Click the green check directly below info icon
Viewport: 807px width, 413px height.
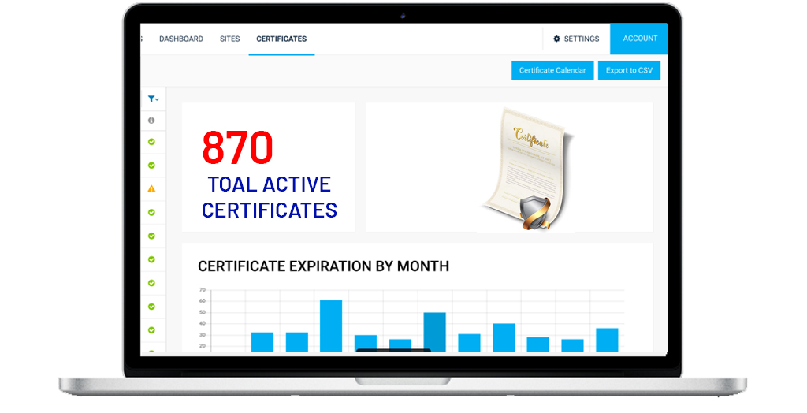pyautogui.click(x=151, y=143)
